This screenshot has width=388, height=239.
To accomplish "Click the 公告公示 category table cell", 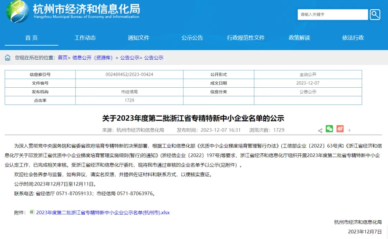I will (308, 92).
